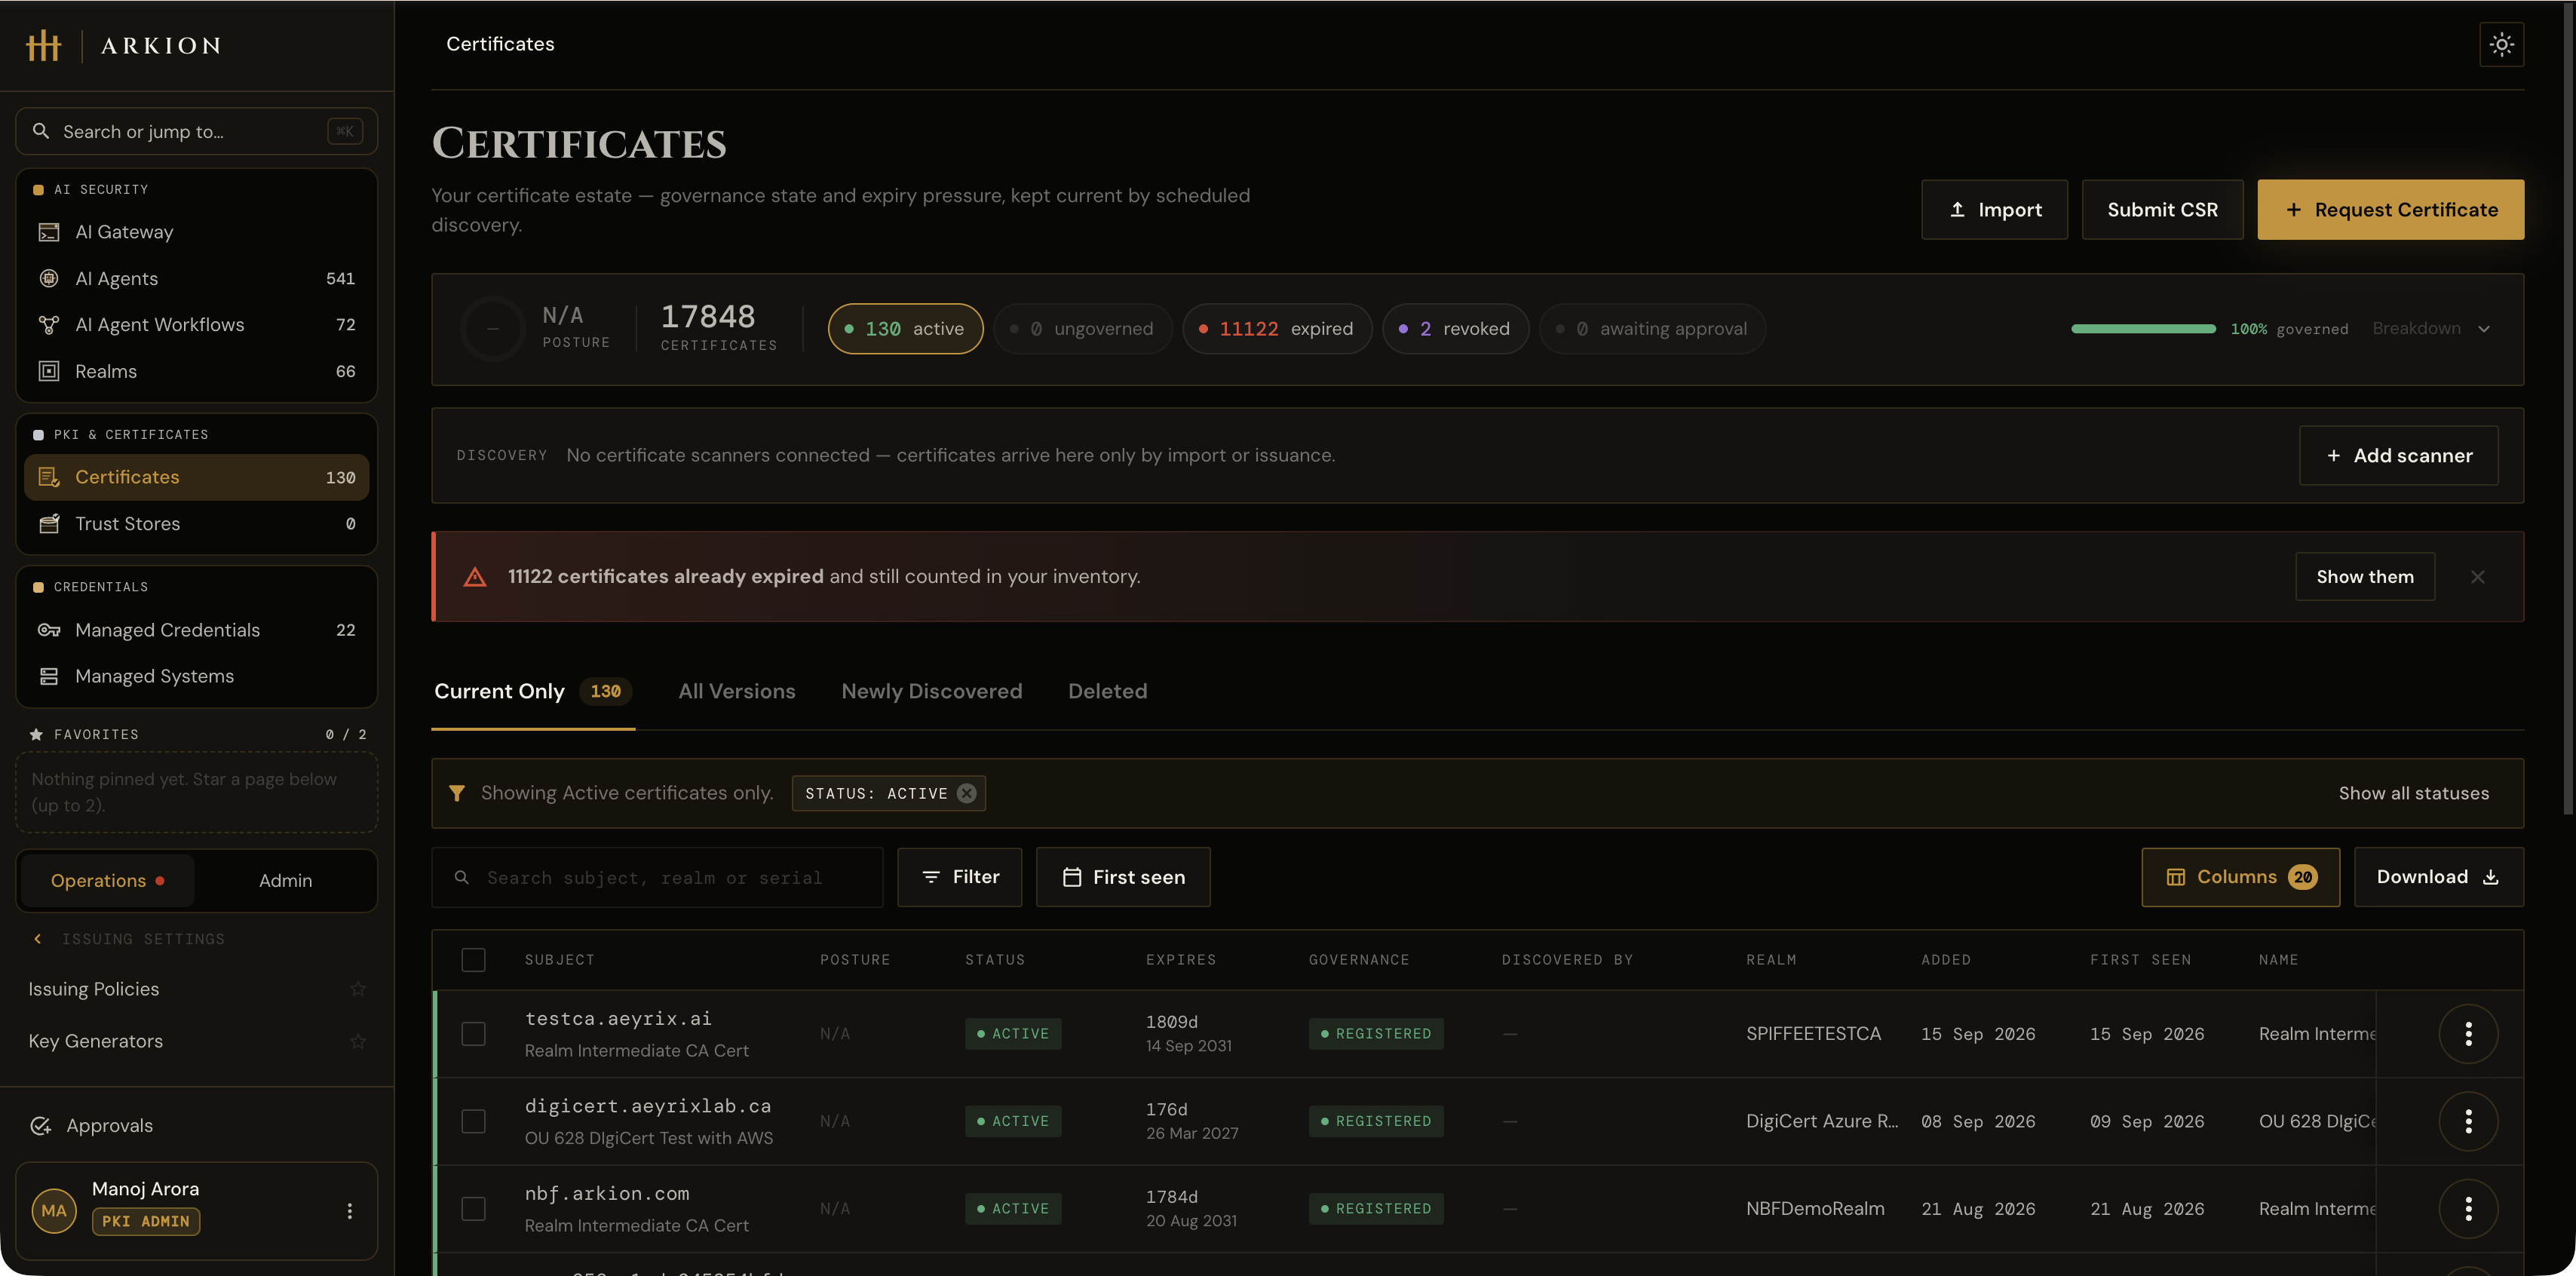Open Managed Credentials

196,630
